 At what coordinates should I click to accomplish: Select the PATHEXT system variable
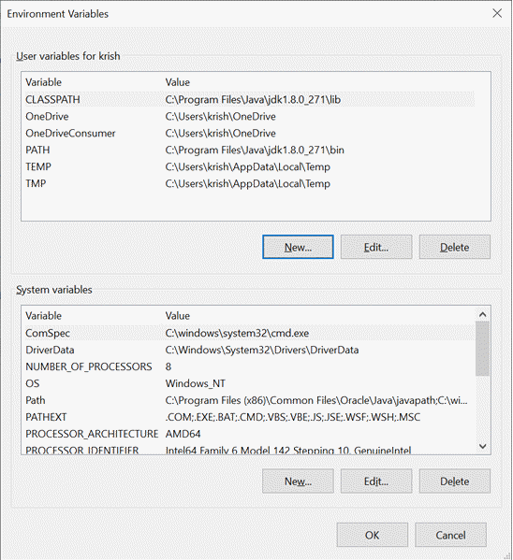249,417
